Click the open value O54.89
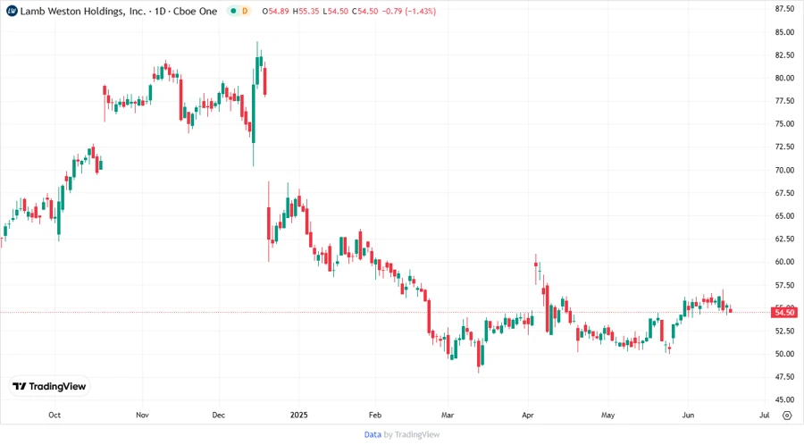The height and width of the screenshot is (445, 804). coord(275,11)
